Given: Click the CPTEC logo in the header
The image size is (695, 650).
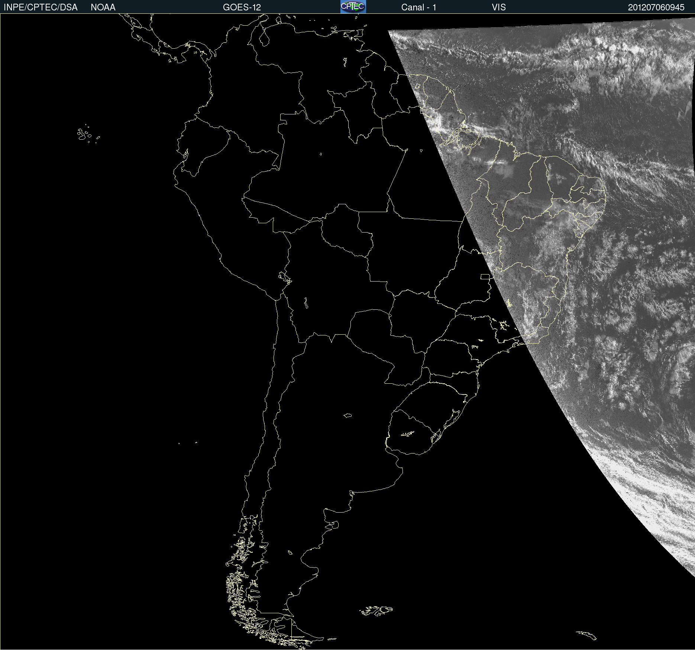Looking at the screenshot, I should pos(353,7).
